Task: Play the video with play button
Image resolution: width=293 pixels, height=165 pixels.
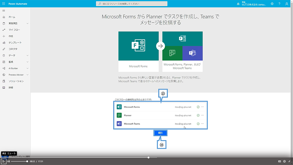Action: click(3, 161)
